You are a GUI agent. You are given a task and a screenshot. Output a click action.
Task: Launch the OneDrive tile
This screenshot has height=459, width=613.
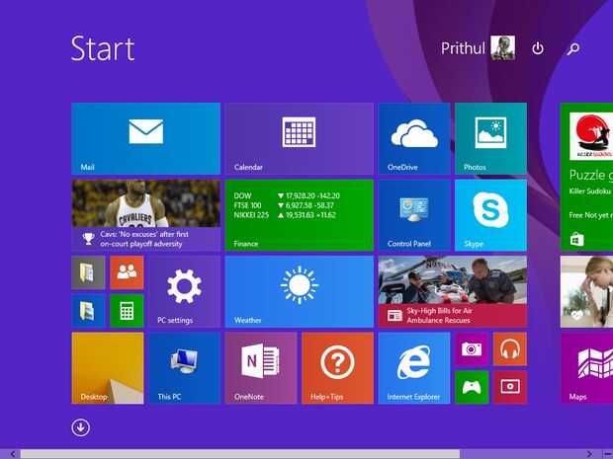(414, 138)
